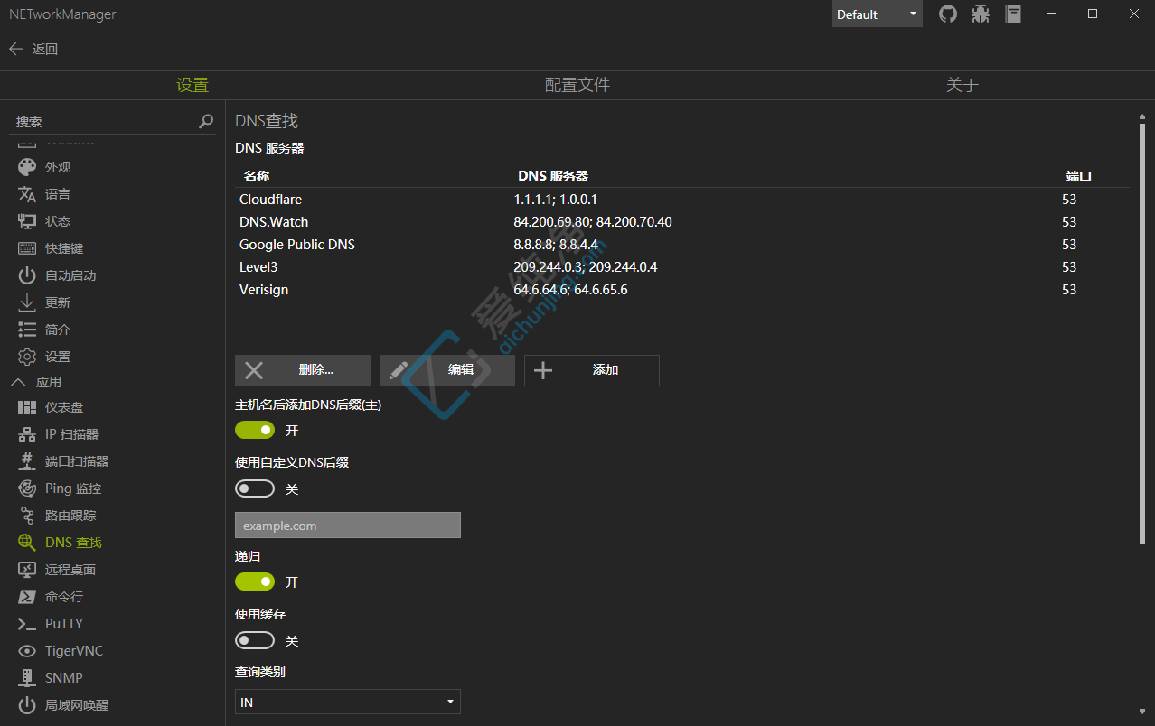The width and height of the screenshot is (1155, 726).
Task: Collapse the 应用 section in sidebar
Action: (x=36, y=383)
